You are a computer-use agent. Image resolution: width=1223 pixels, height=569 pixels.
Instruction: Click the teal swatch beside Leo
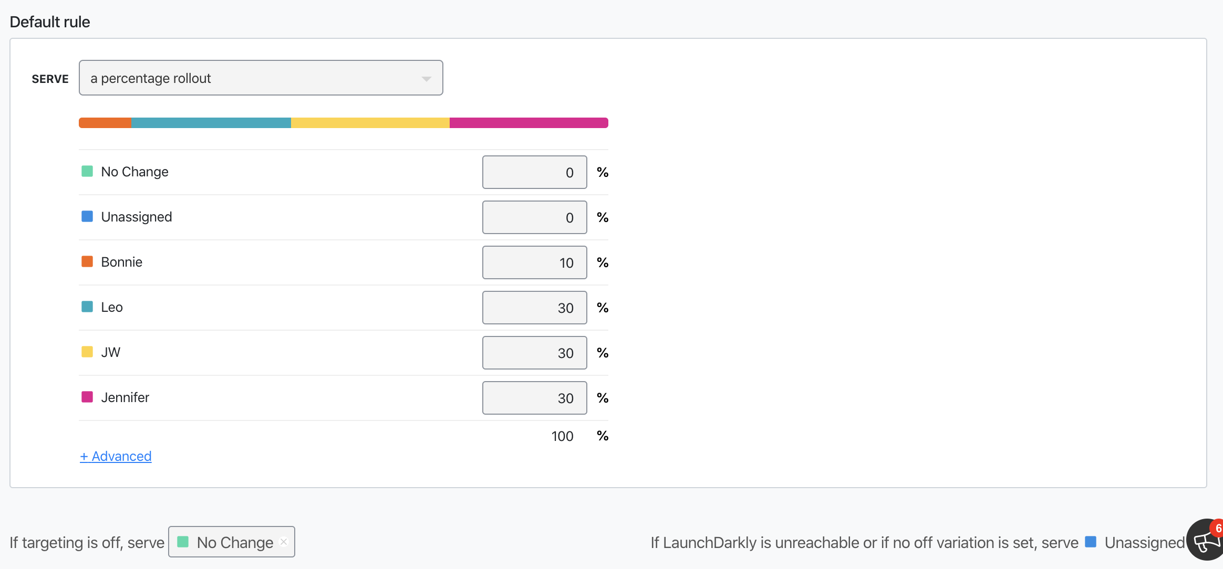pos(87,306)
